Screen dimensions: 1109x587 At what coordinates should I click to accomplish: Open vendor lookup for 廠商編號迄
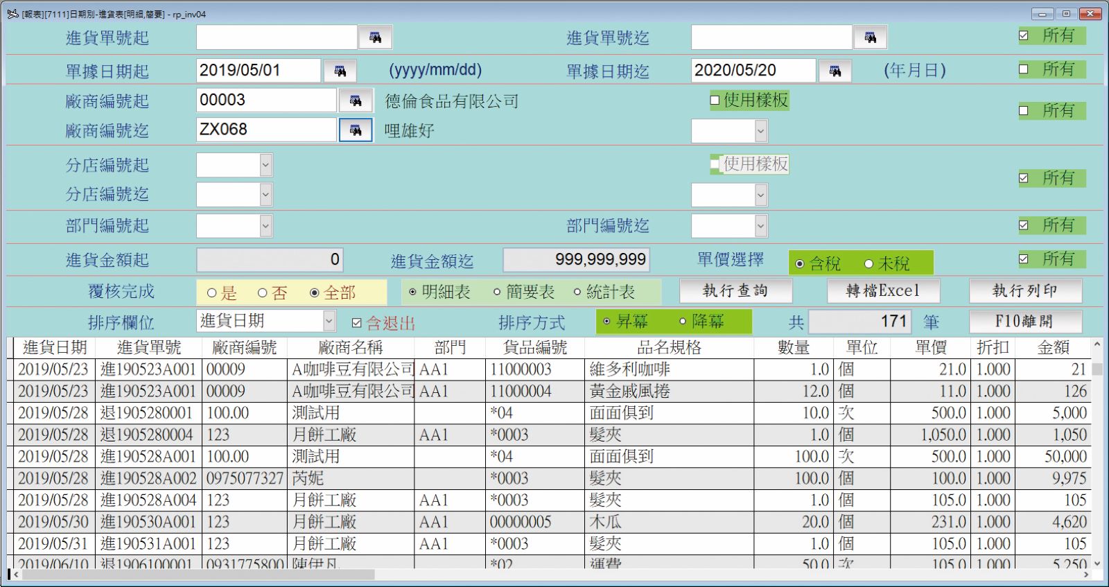pyautogui.click(x=356, y=130)
